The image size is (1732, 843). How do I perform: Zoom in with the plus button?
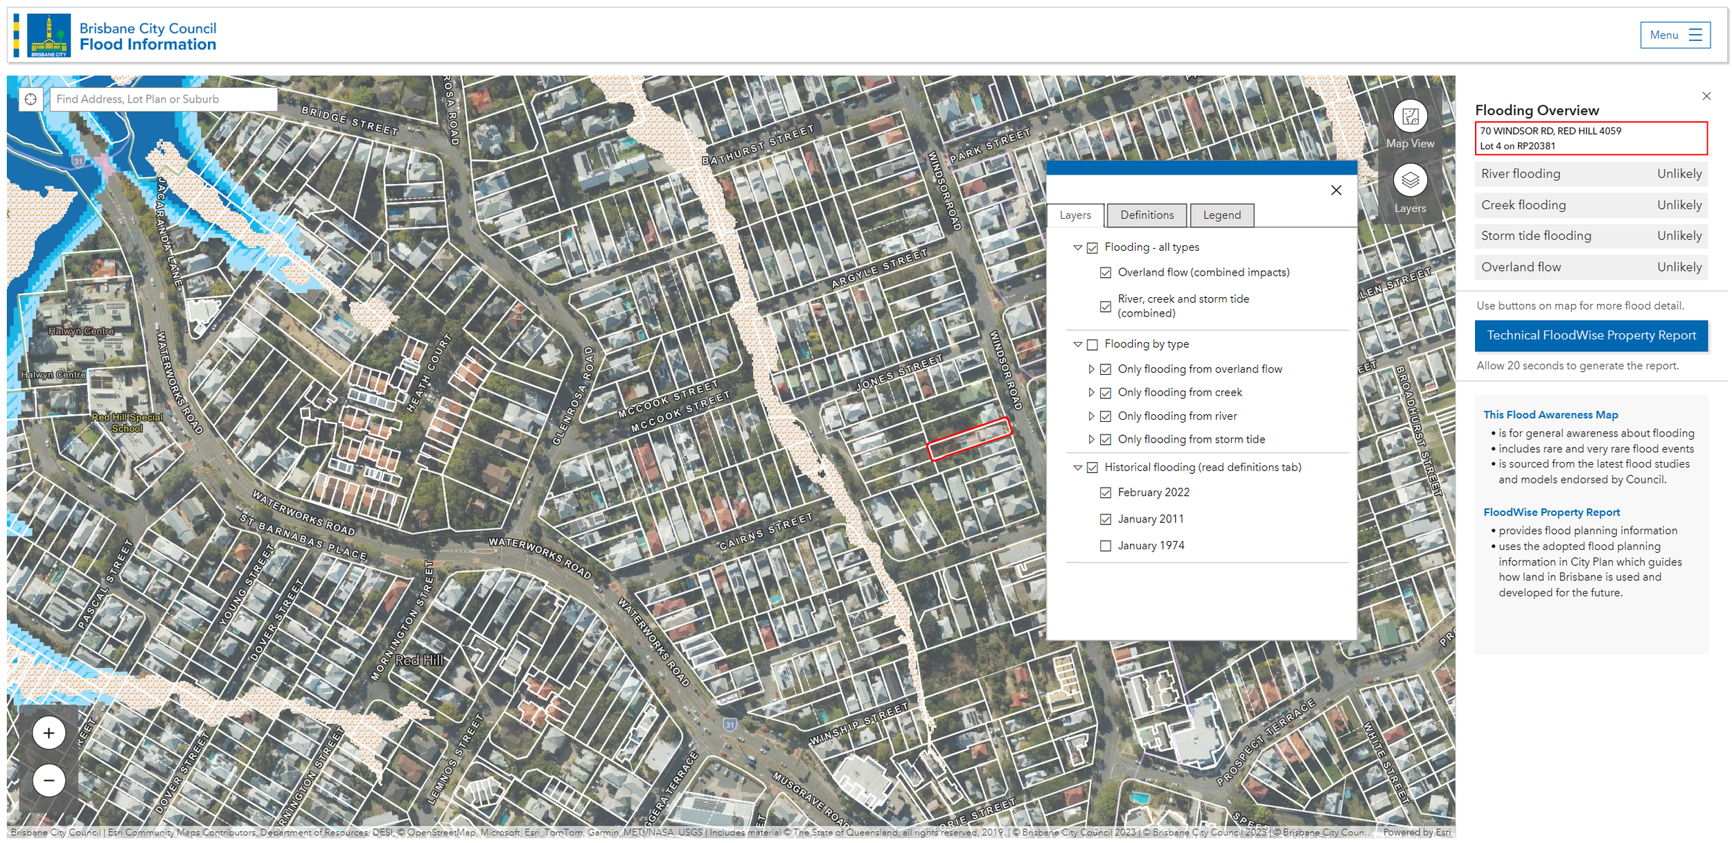[x=48, y=733]
